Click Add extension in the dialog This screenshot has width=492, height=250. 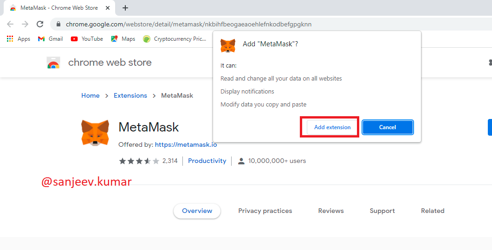point(332,127)
